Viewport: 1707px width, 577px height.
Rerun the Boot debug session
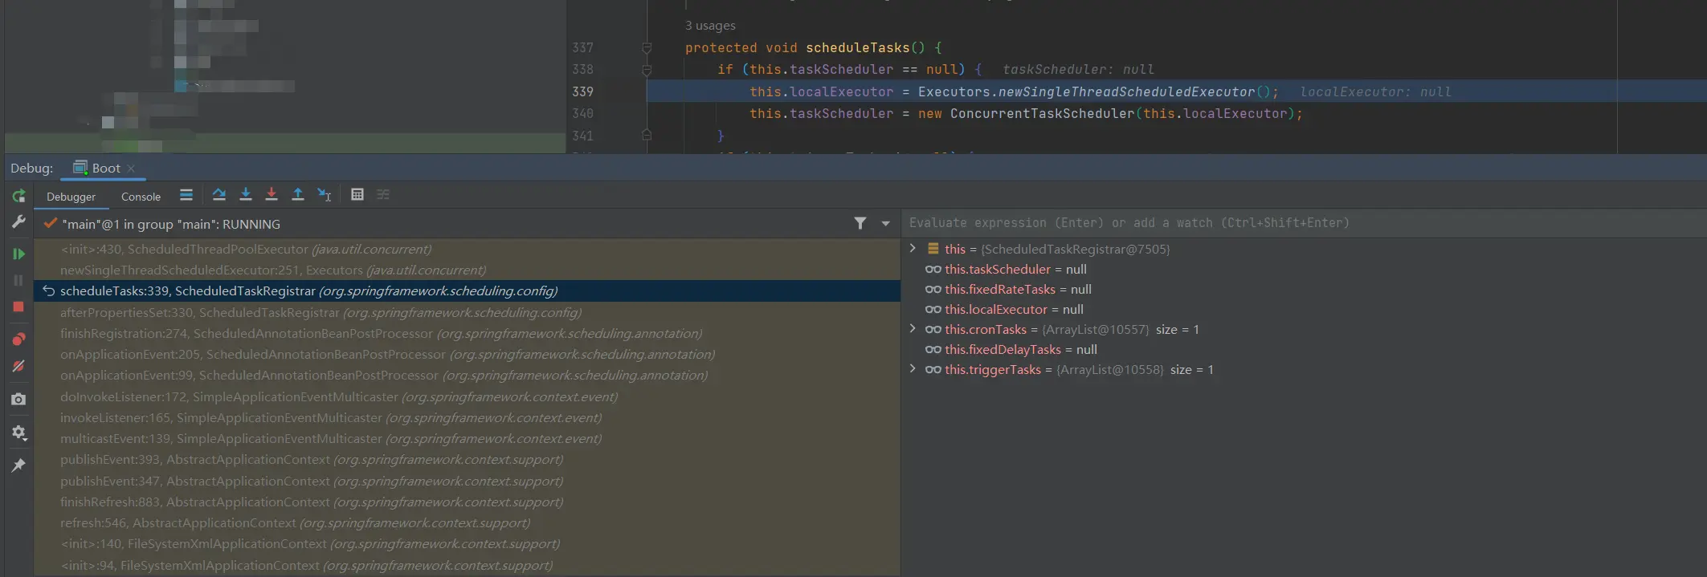tap(18, 196)
